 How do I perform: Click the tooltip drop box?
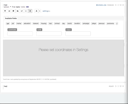click(x=49, y=34)
